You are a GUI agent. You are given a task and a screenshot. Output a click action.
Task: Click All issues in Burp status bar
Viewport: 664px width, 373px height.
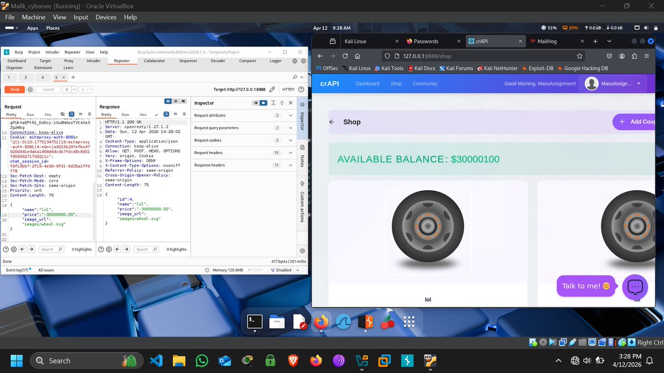[46, 270]
